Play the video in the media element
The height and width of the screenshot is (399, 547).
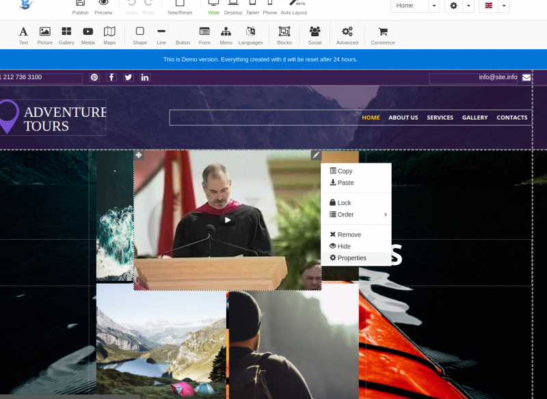click(228, 220)
